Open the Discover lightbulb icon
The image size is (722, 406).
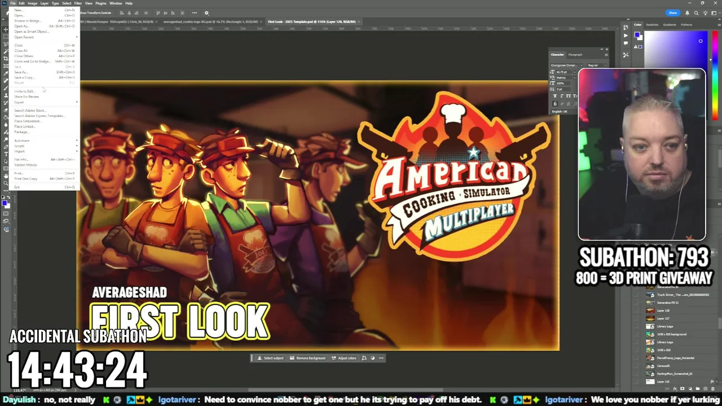(x=705, y=12)
